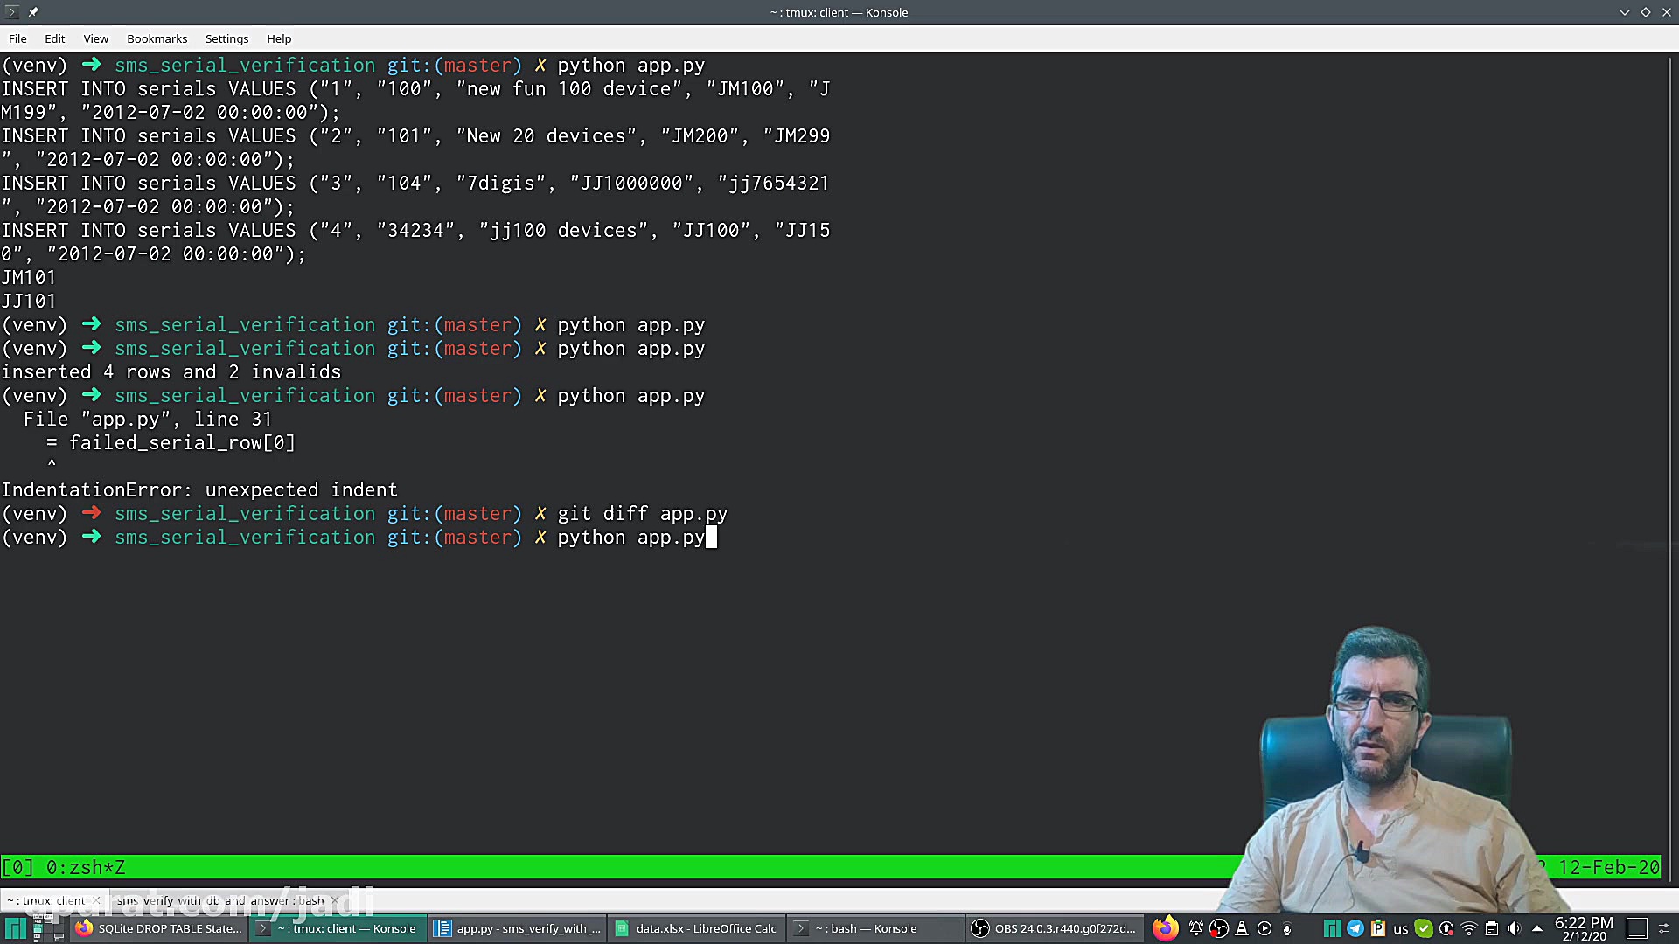Open the Manjaro application launcher

tap(15, 928)
